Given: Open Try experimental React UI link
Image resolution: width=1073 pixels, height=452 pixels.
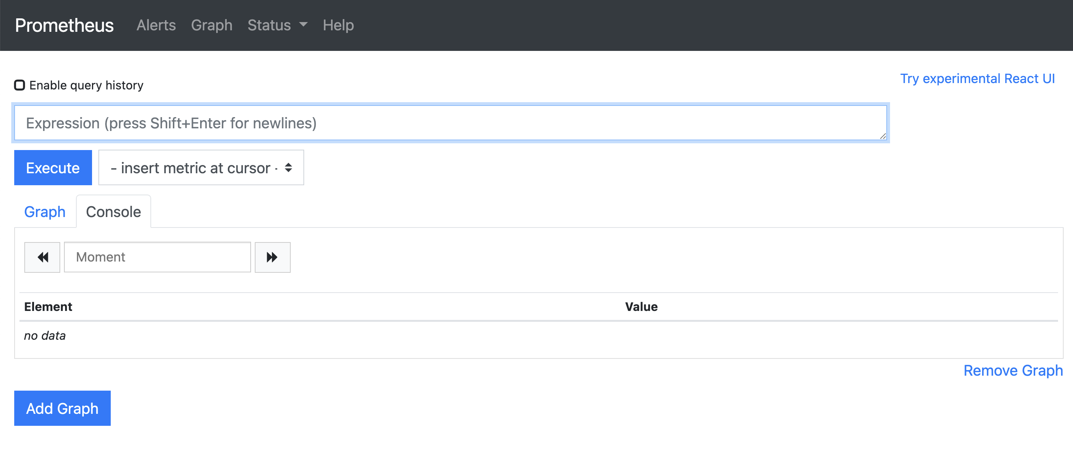Looking at the screenshot, I should (x=977, y=78).
